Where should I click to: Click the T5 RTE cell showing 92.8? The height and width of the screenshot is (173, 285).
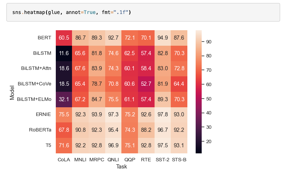pos(146,145)
